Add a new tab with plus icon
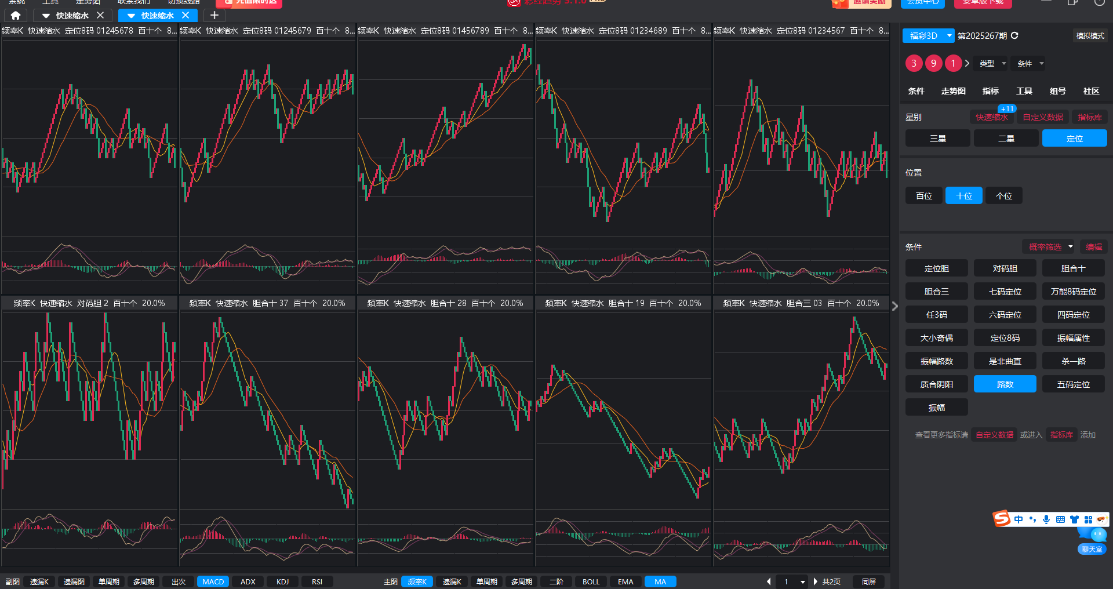 click(214, 16)
